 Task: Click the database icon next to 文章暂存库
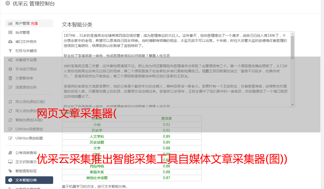[x=10, y=78]
